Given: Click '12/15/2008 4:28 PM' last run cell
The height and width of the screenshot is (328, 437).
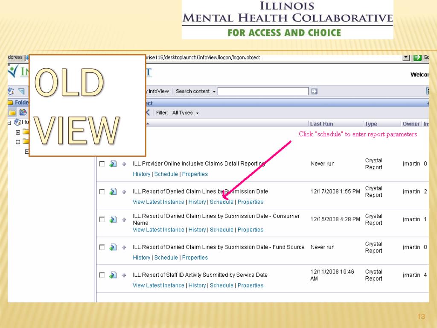Looking at the screenshot, I should [x=335, y=220].
